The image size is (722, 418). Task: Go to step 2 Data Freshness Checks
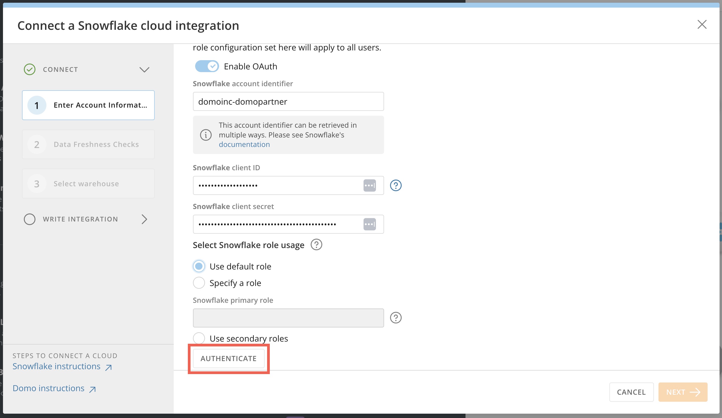pyautogui.click(x=88, y=144)
